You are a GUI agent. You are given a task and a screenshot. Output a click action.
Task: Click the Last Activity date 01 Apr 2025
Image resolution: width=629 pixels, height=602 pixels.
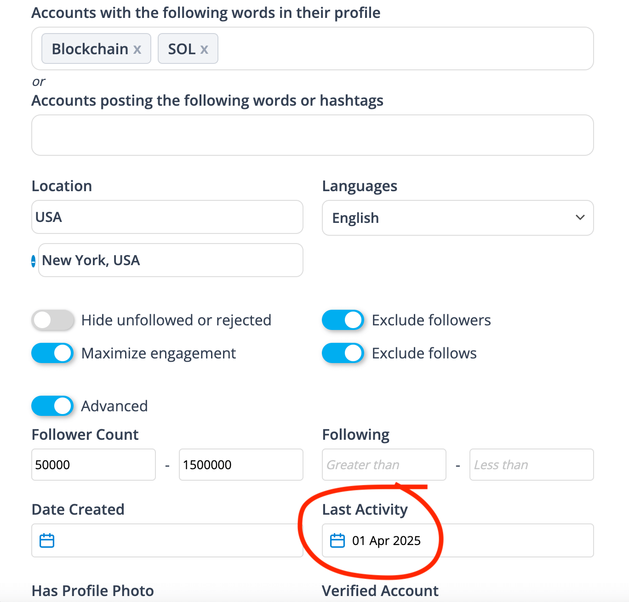click(x=386, y=540)
